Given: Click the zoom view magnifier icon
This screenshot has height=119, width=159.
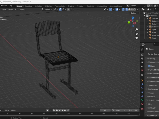Looking at the screenshot, I should [137, 29].
